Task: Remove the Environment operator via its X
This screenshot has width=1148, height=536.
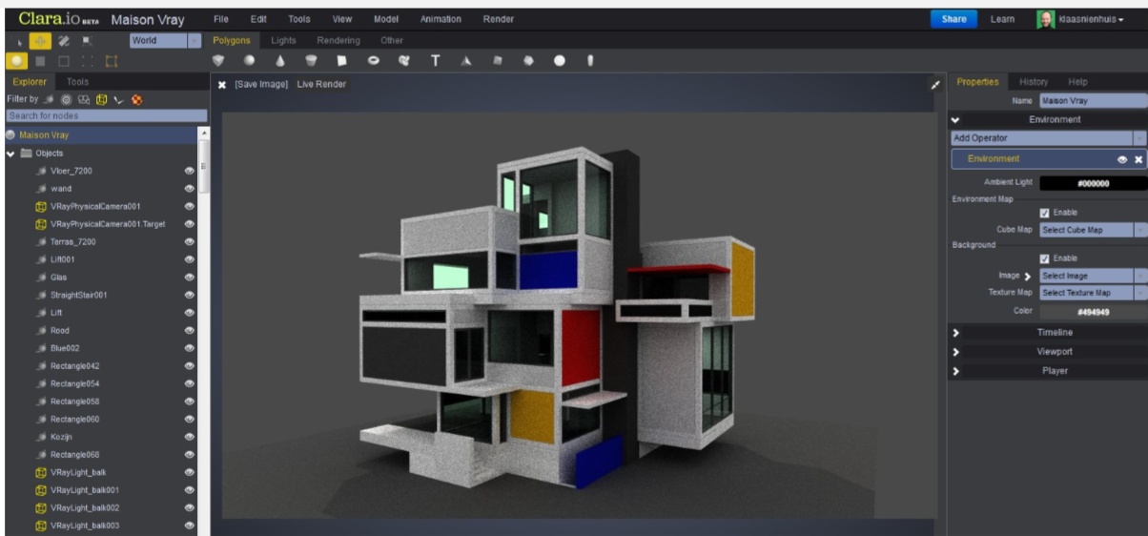Action: [x=1138, y=159]
